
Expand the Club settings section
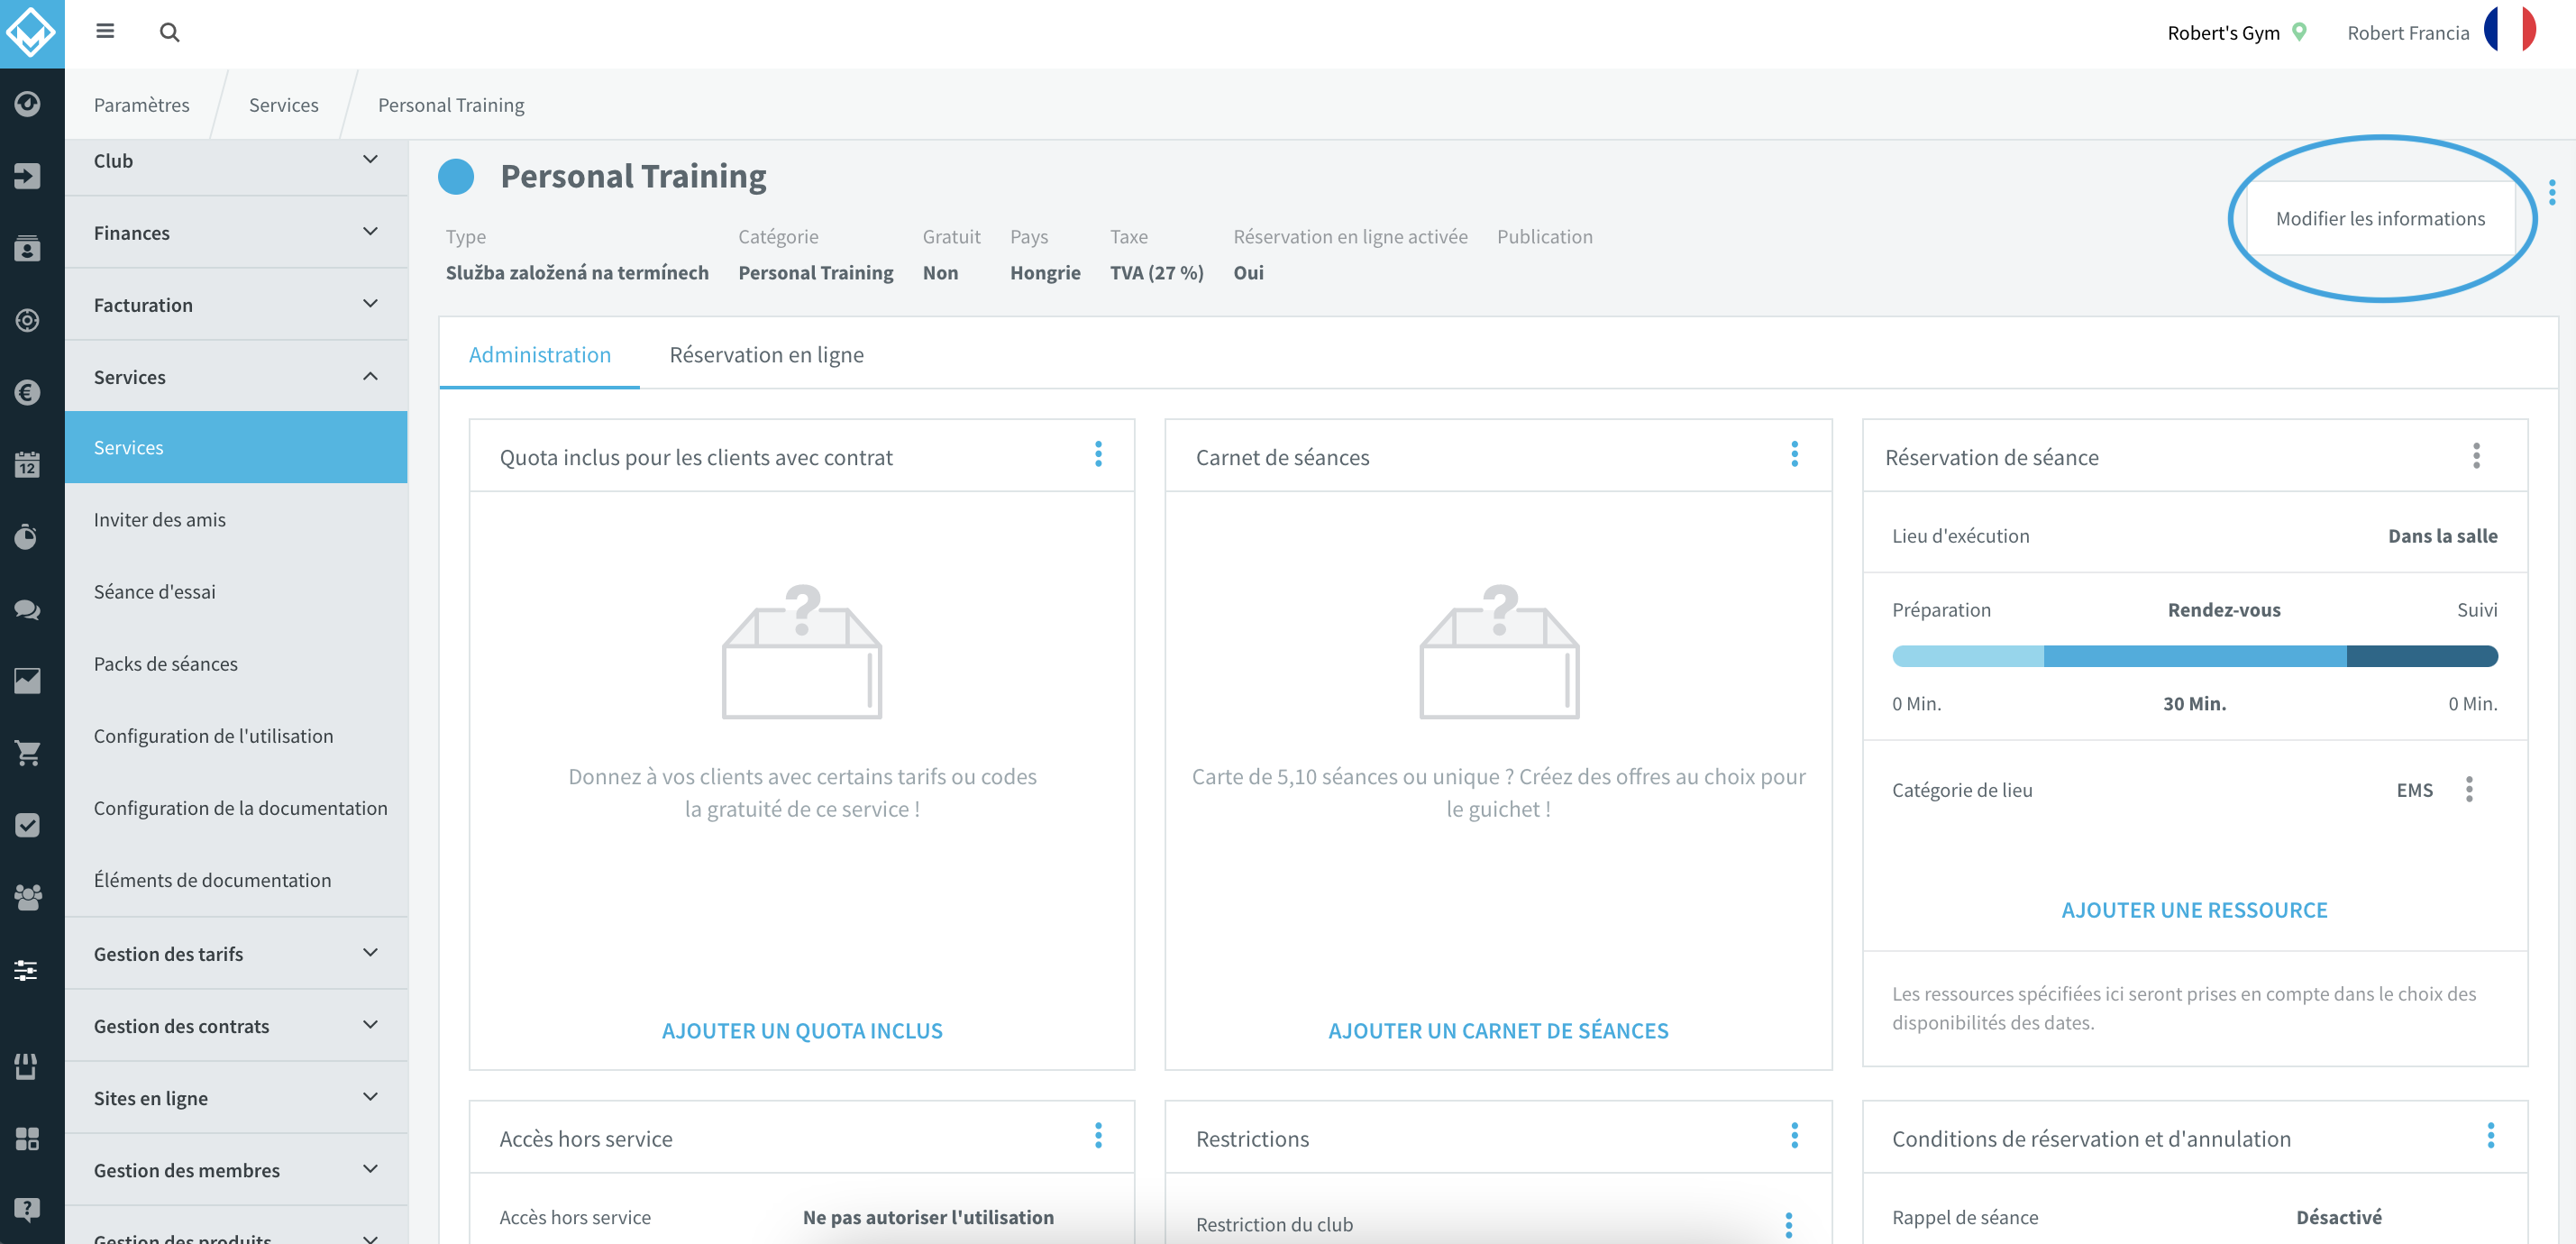coord(236,161)
